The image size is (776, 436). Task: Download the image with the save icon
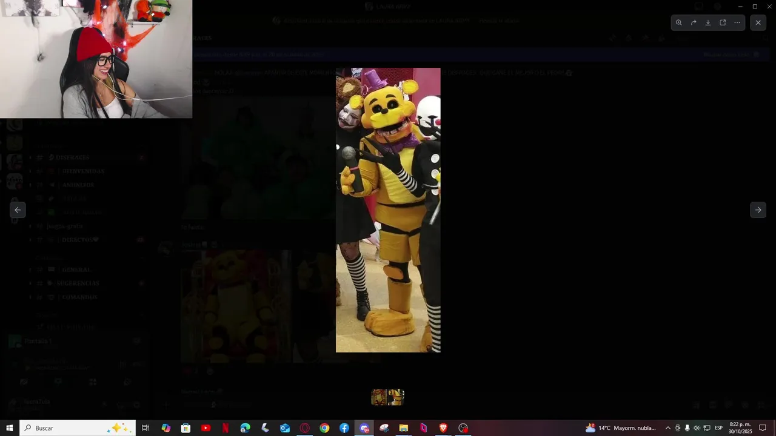click(708, 22)
